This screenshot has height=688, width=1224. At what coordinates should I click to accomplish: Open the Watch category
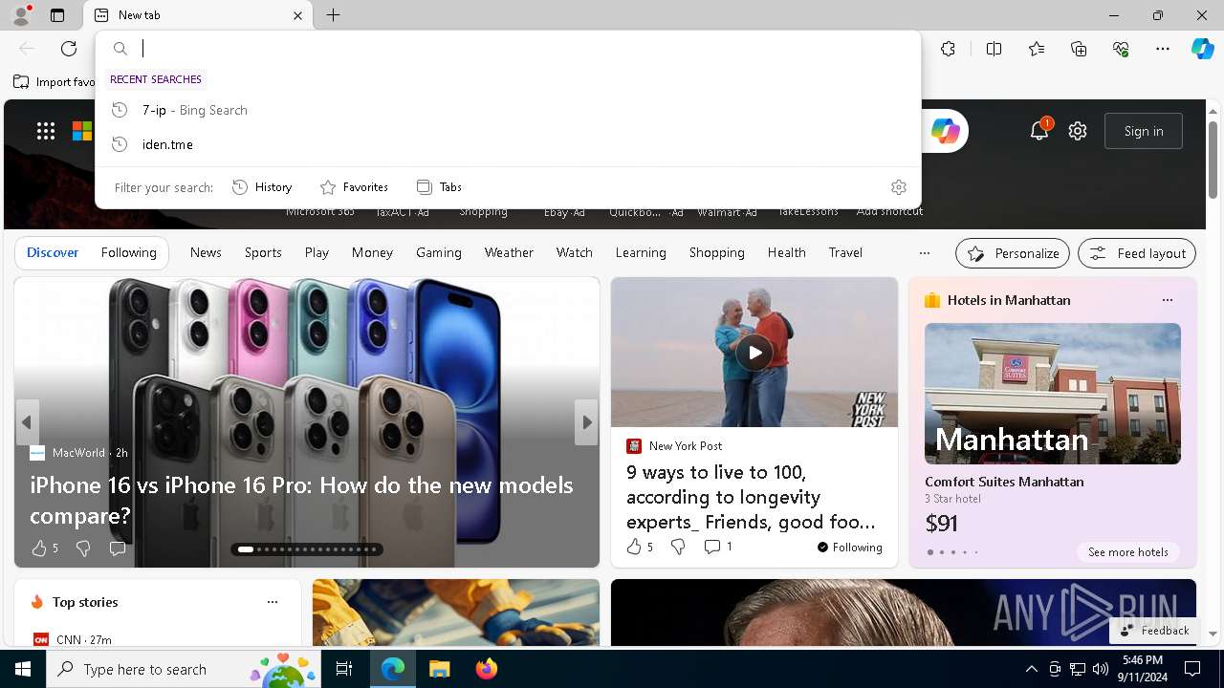tap(575, 252)
